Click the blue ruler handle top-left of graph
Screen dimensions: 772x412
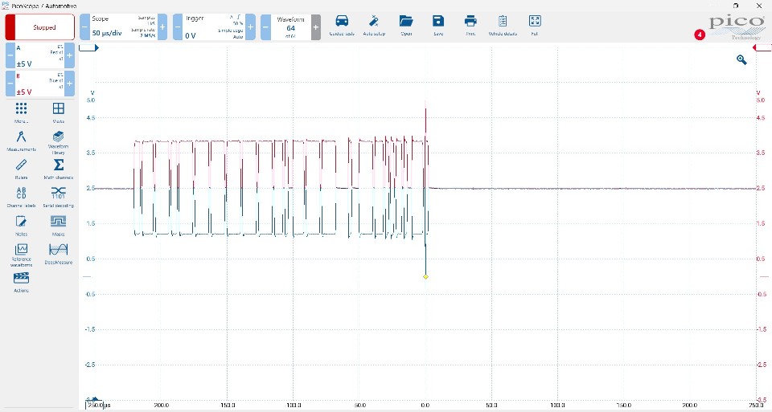coord(88,47)
